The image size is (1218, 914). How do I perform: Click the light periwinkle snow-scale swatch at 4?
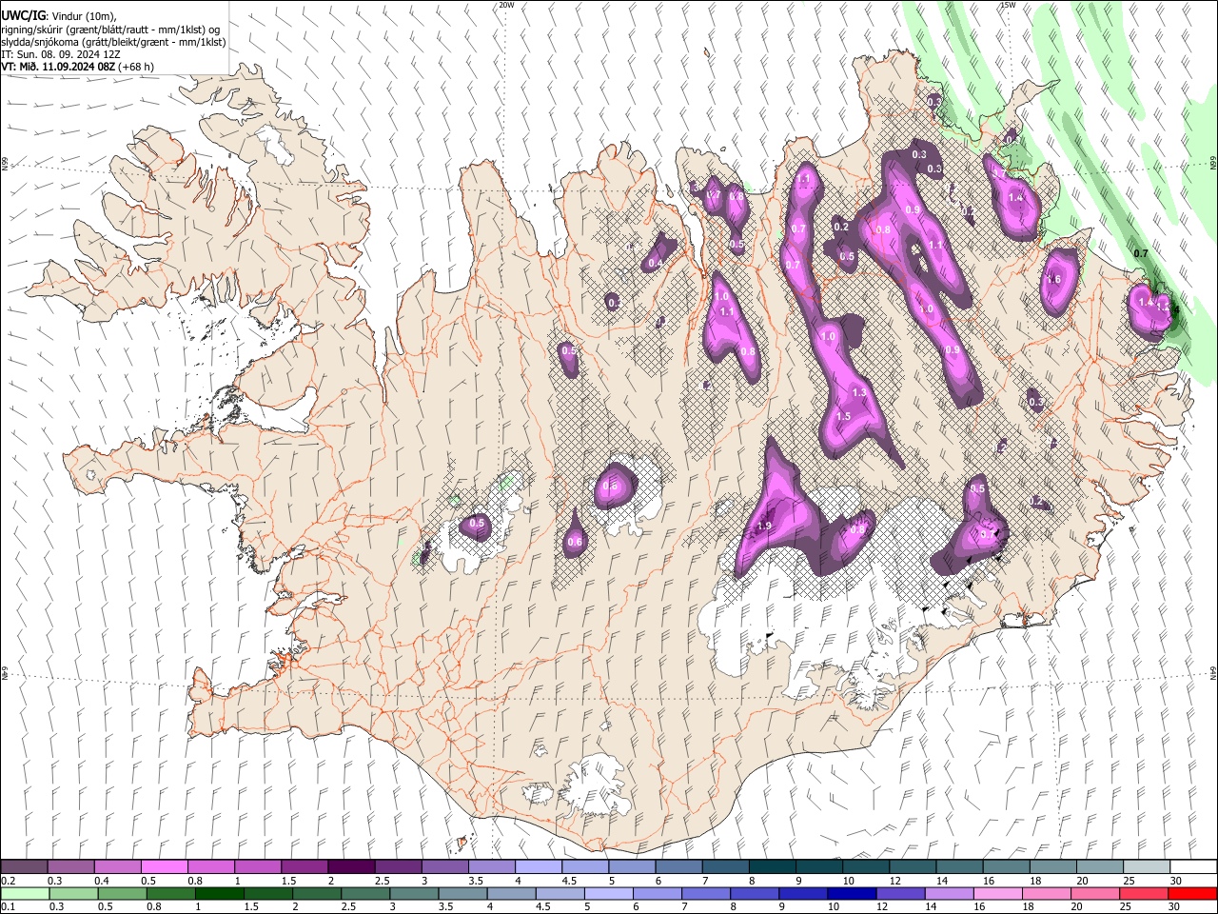pyautogui.click(x=539, y=867)
